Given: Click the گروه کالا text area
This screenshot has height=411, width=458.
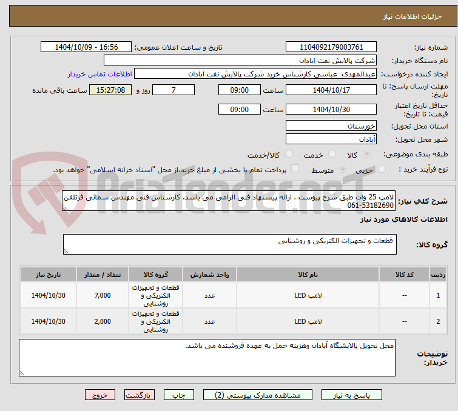Looking at the screenshot, I should [230, 244].
